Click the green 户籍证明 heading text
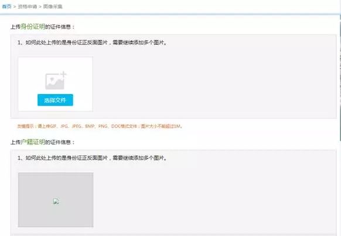 (x=33, y=142)
